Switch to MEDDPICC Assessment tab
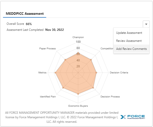 click(25, 14)
